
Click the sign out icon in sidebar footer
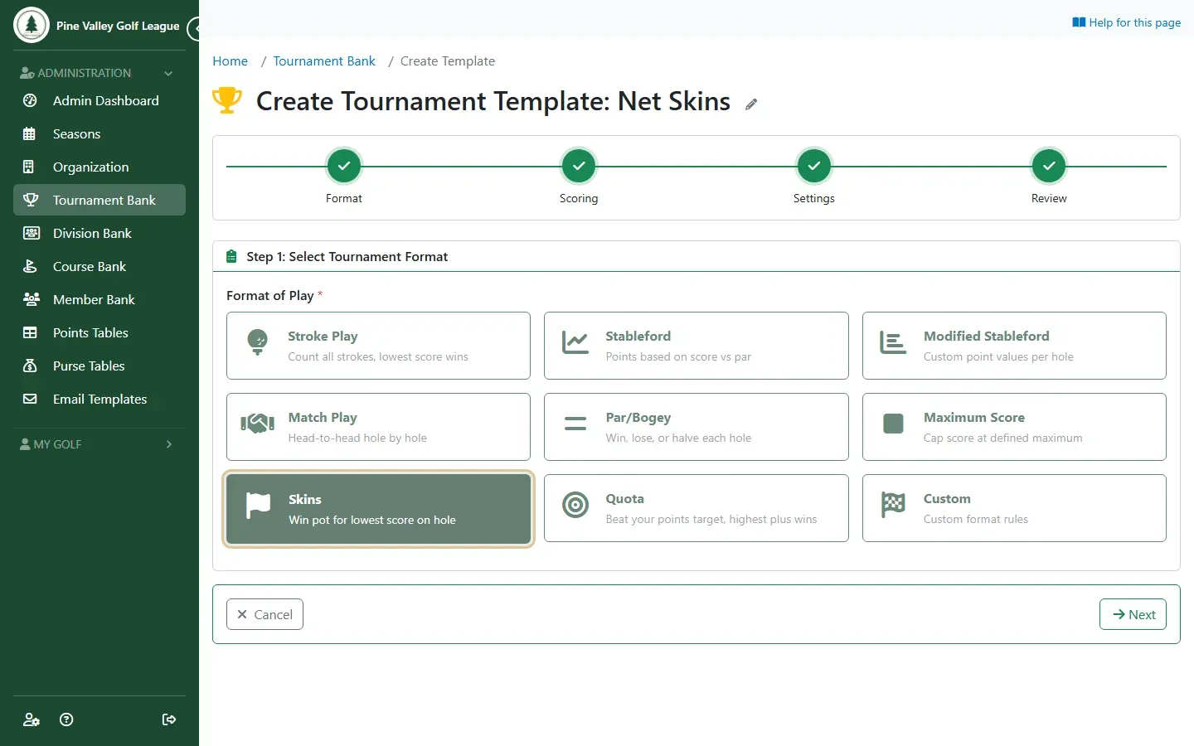click(169, 719)
